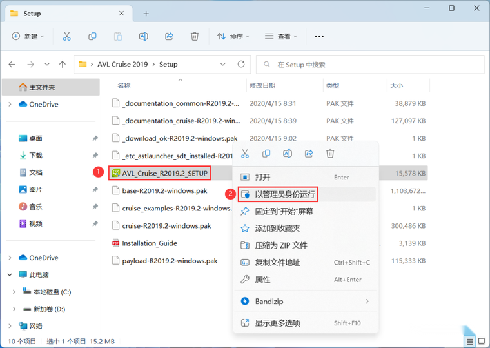Select 打开 (Open) in context menu

306,178
